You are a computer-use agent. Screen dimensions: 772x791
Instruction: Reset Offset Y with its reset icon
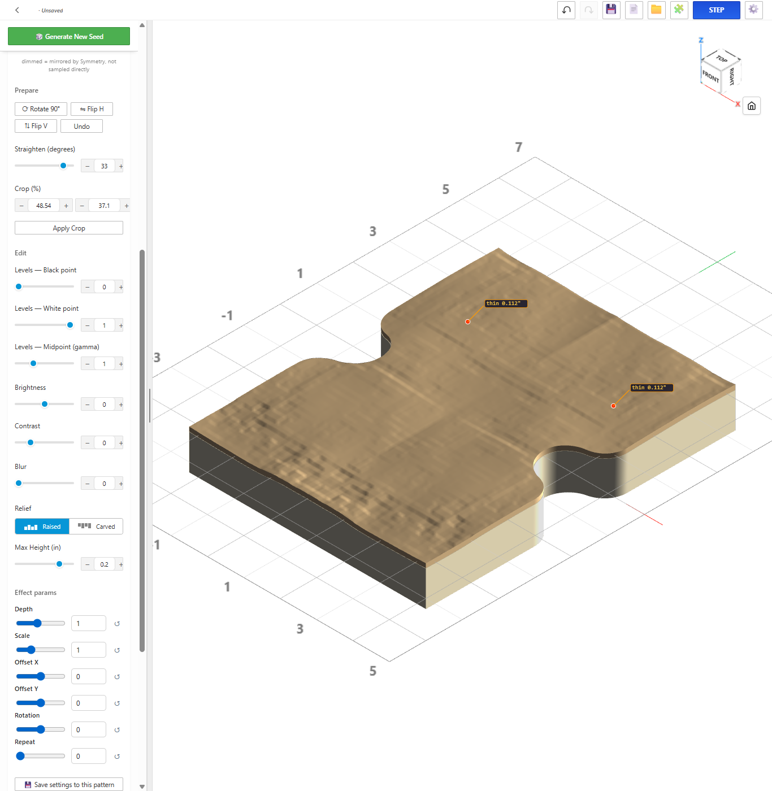click(x=117, y=703)
